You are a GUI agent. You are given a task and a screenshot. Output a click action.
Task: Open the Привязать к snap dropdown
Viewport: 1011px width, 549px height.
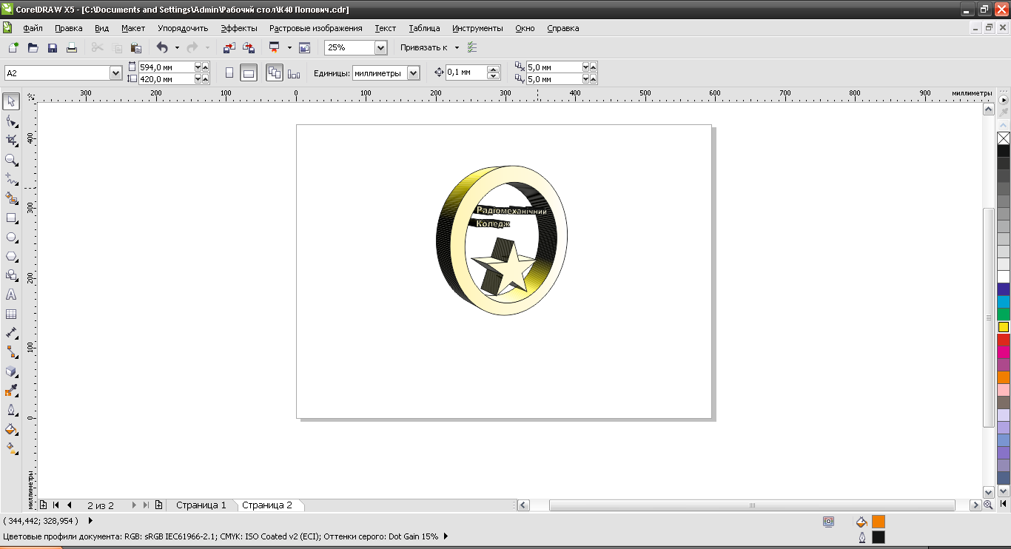pyautogui.click(x=457, y=47)
